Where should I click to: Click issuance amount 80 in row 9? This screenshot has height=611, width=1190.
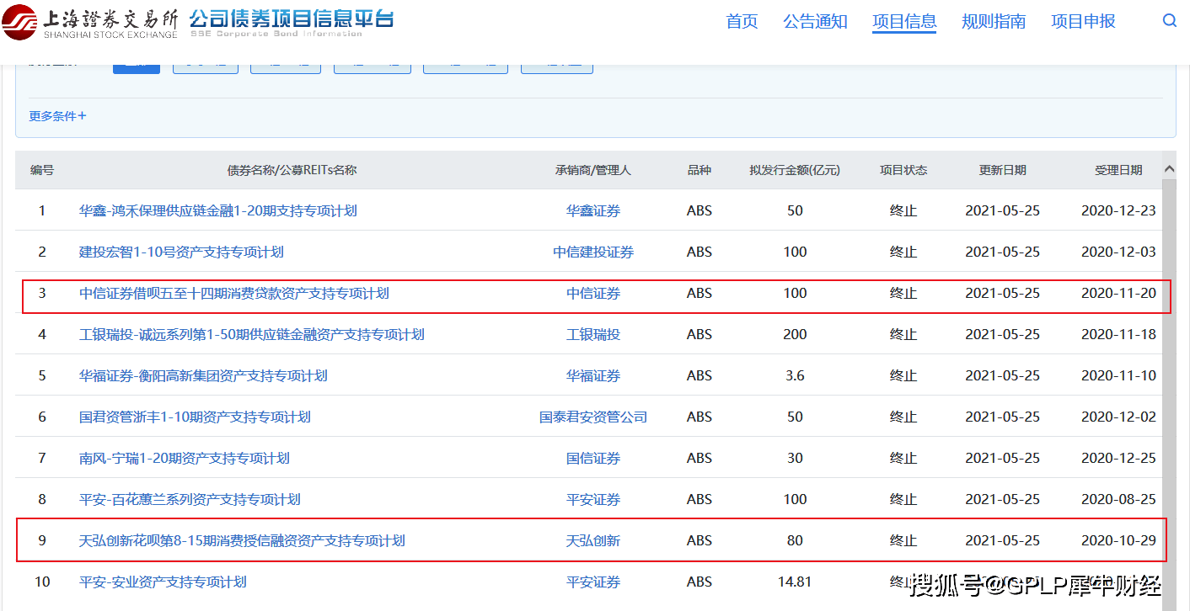[795, 540]
